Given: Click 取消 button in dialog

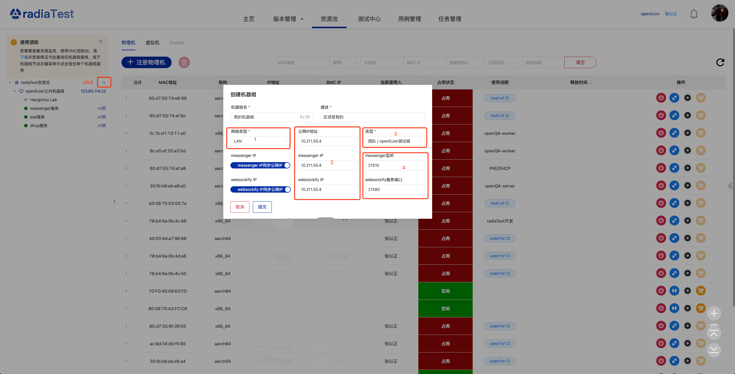Looking at the screenshot, I should pos(240,207).
